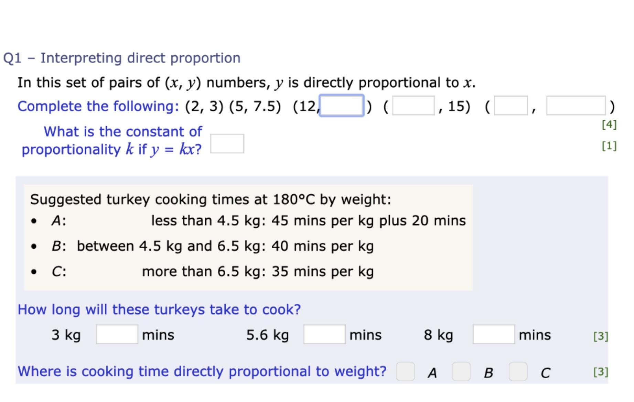Click the Q1 Interpreting direct proportion heading

(x=122, y=58)
